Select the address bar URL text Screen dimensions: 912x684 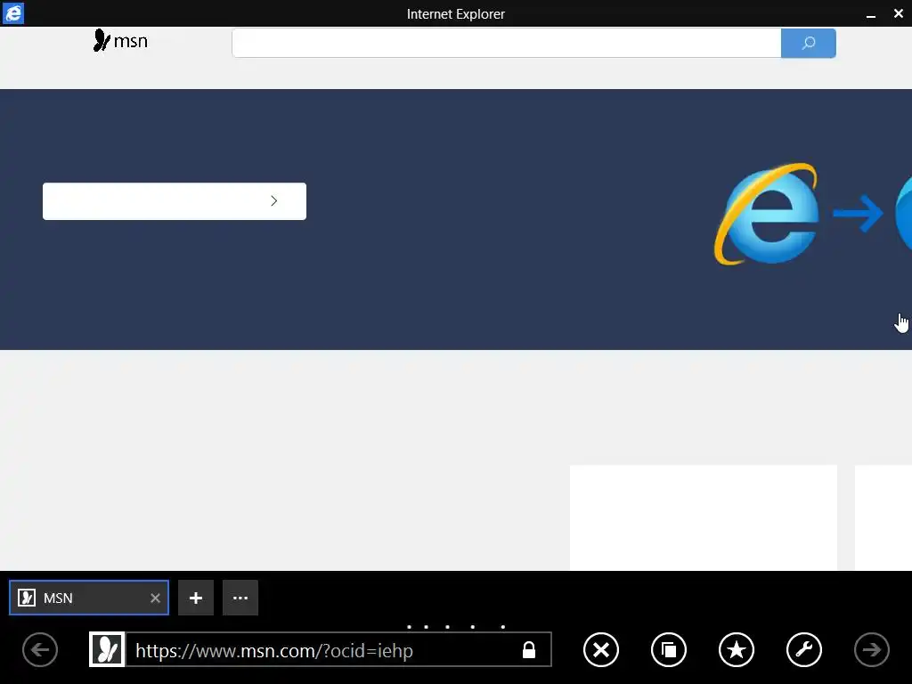[274, 650]
